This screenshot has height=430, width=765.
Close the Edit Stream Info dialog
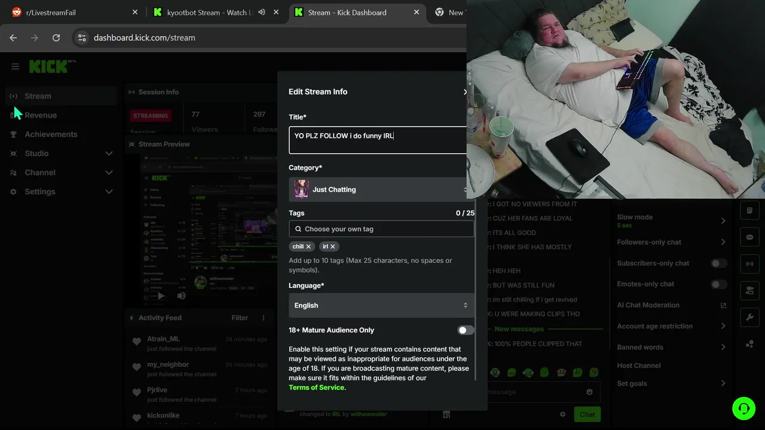coord(464,92)
